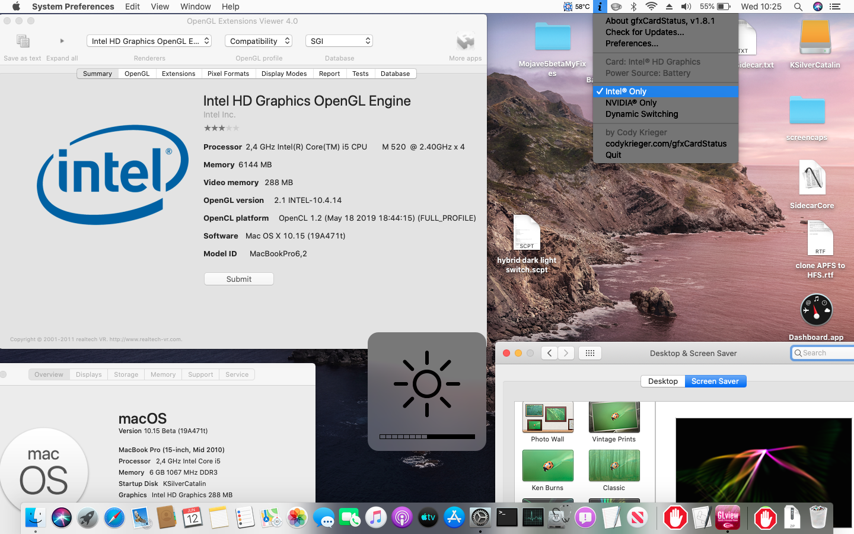Open the Compatibility OpenGL profile dropdown
This screenshot has width=854, height=534.
[x=259, y=41]
